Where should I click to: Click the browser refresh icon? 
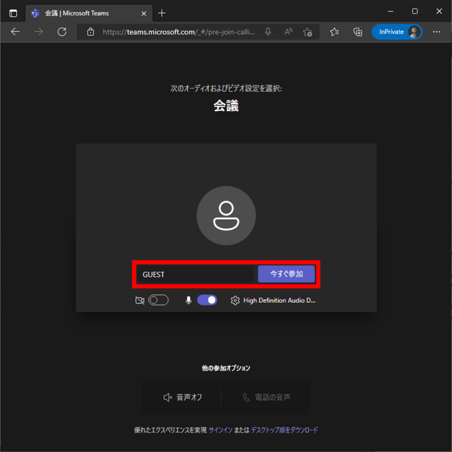62,32
